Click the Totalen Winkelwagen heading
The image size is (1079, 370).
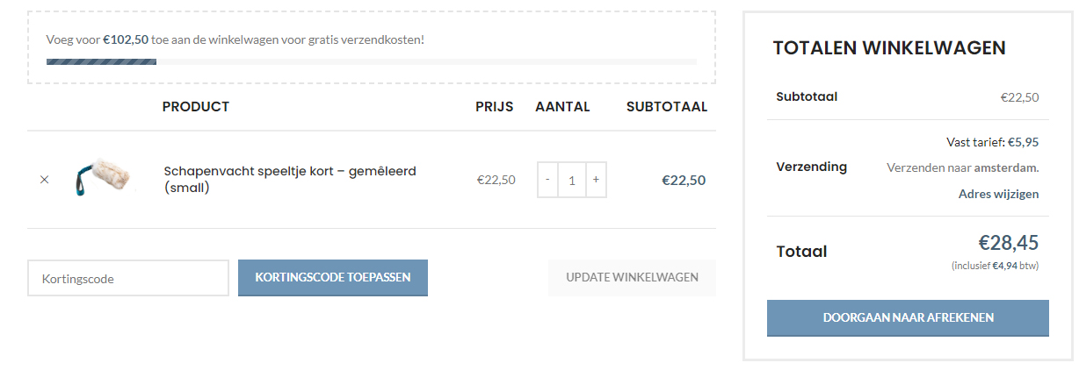coord(889,48)
